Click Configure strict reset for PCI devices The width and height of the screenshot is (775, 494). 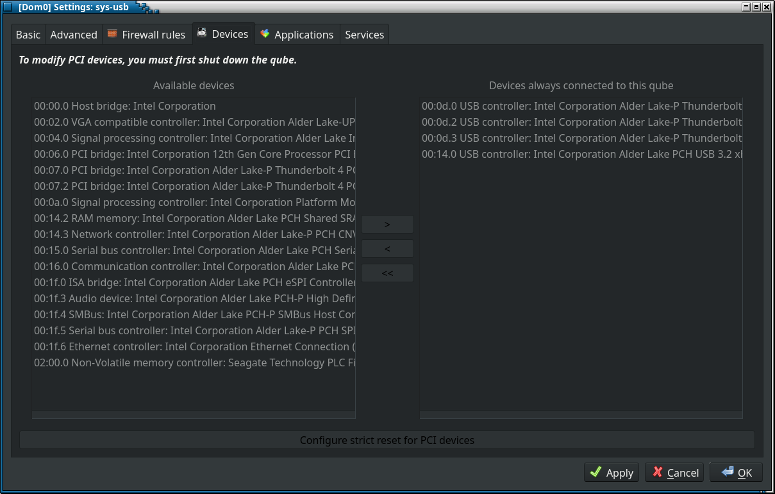click(x=387, y=440)
